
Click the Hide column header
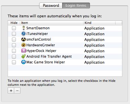tap(14, 23)
